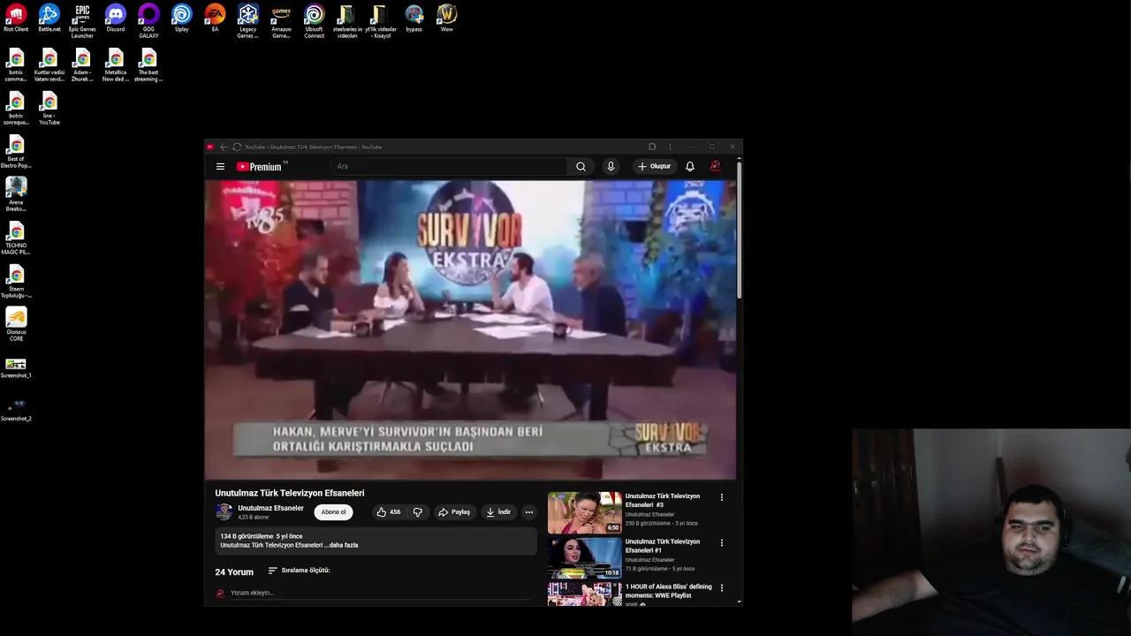Open the botrix sonreque... shortcut
This screenshot has height=636, width=1131.
tap(16, 109)
